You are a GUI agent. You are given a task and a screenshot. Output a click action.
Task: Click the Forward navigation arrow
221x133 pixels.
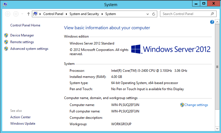(16, 14)
